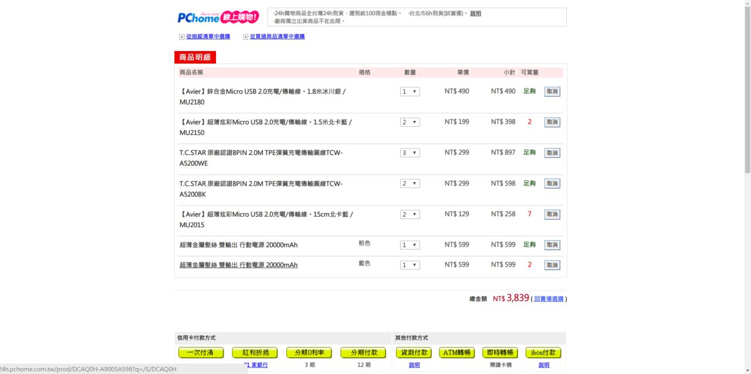Select 貨到付款 payment
Screen dimensions: 751x374
click(x=414, y=353)
